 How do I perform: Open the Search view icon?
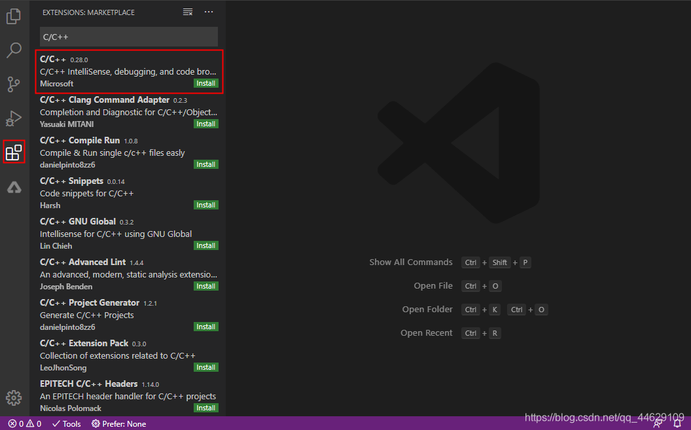pos(14,50)
